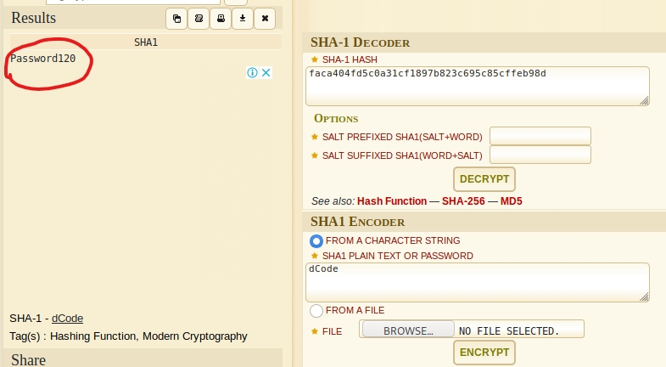Open the MD5 link
666x367 pixels.
coord(511,201)
